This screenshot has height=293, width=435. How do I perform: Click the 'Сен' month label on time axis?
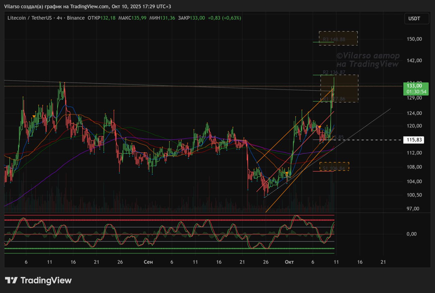148,262
